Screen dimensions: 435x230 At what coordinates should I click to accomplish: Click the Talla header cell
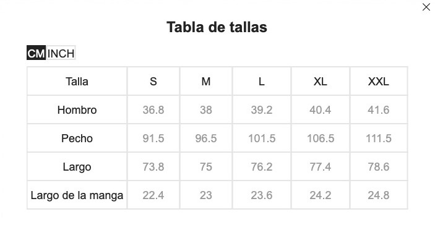point(77,82)
